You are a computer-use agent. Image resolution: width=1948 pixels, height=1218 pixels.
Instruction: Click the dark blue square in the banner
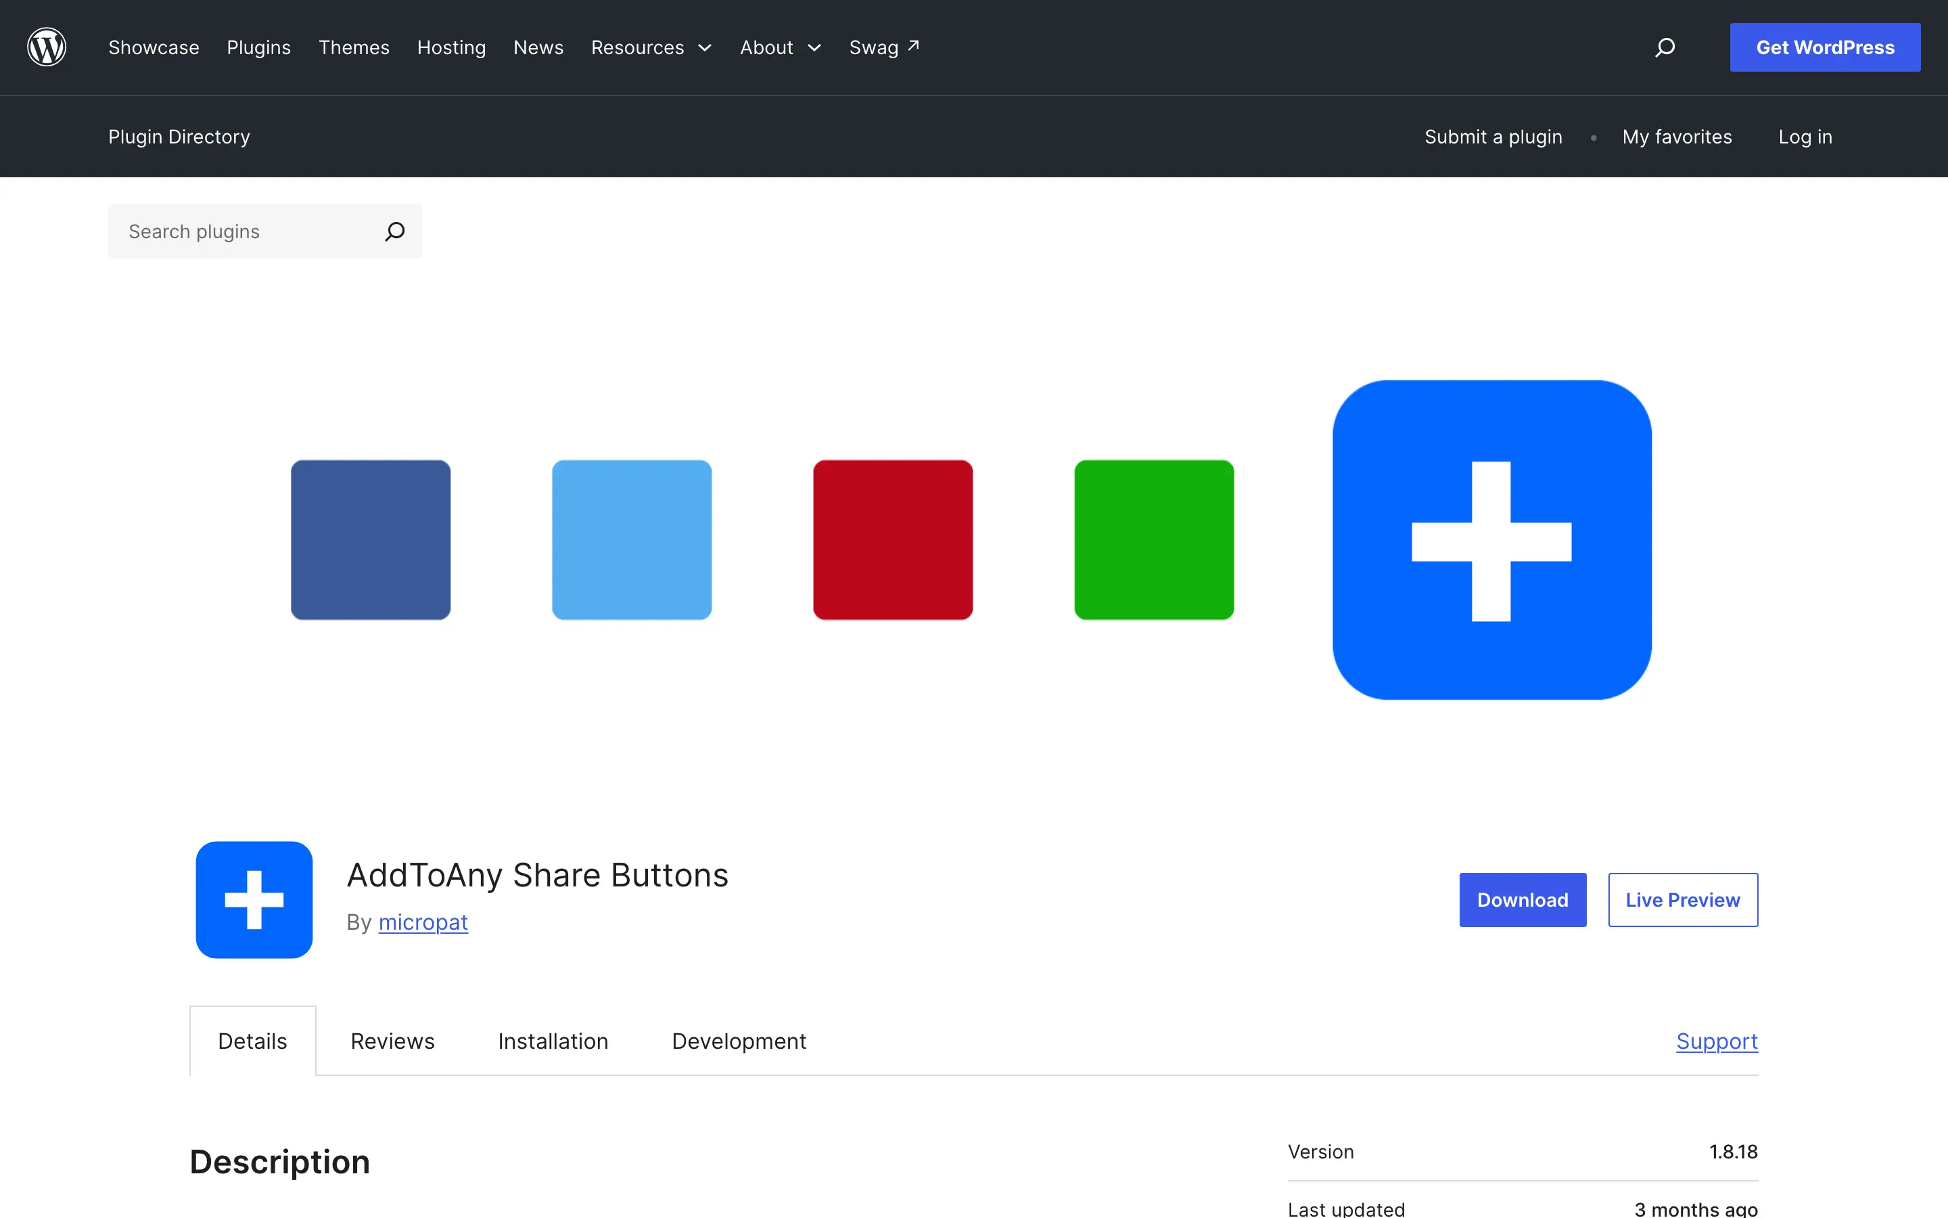(370, 540)
